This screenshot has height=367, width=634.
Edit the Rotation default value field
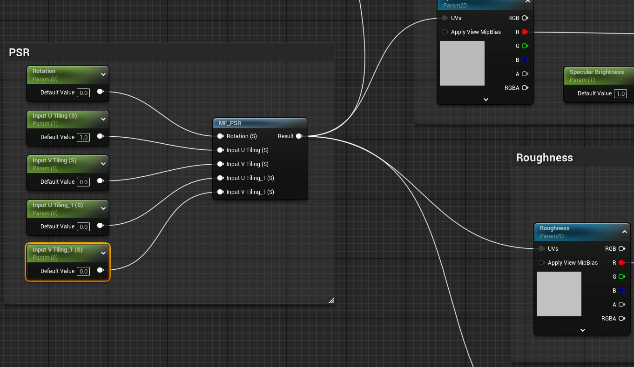point(83,93)
